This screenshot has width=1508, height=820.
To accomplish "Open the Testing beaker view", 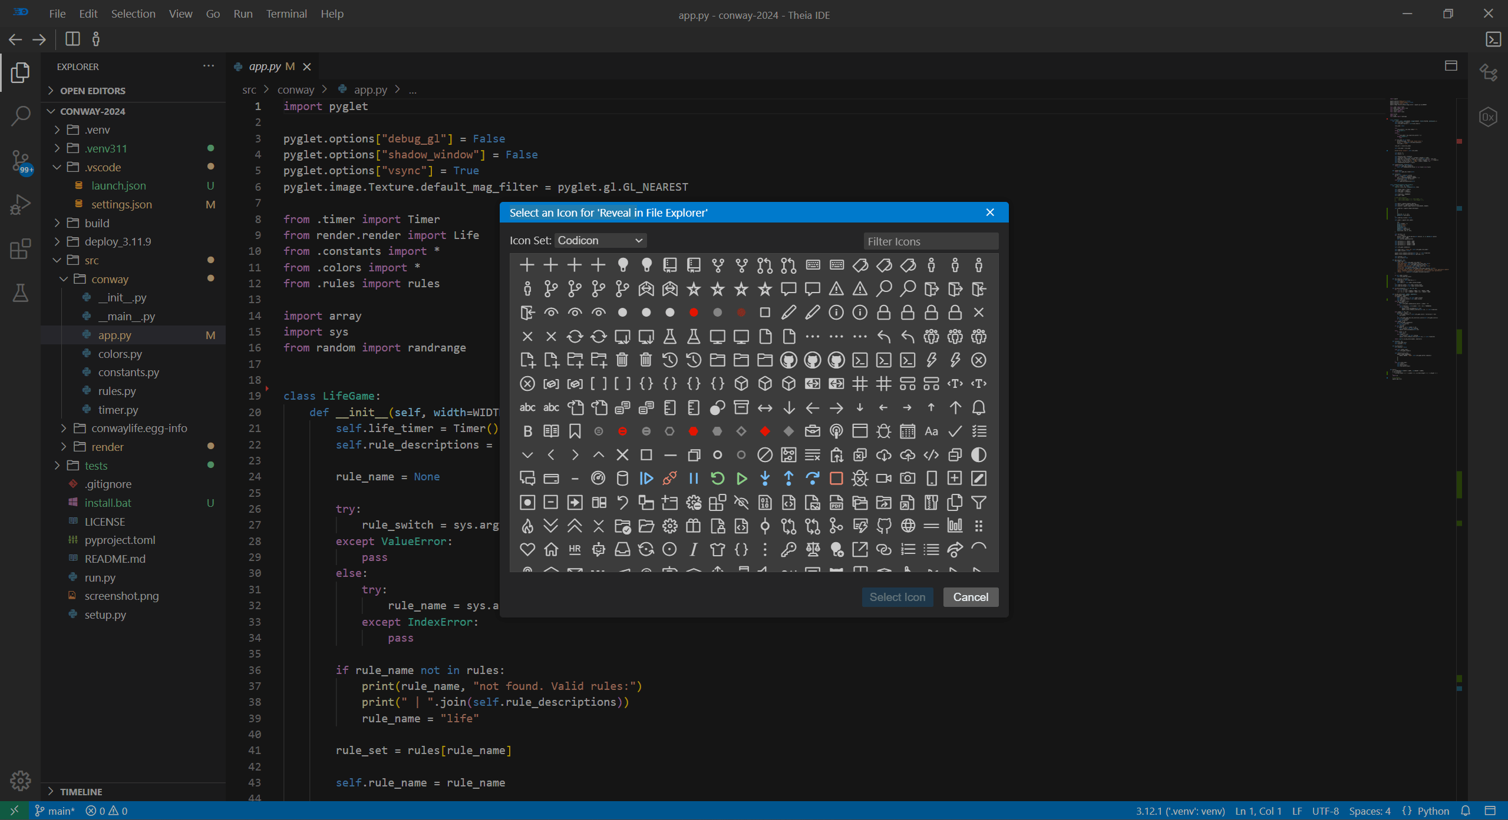I will (x=21, y=293).
